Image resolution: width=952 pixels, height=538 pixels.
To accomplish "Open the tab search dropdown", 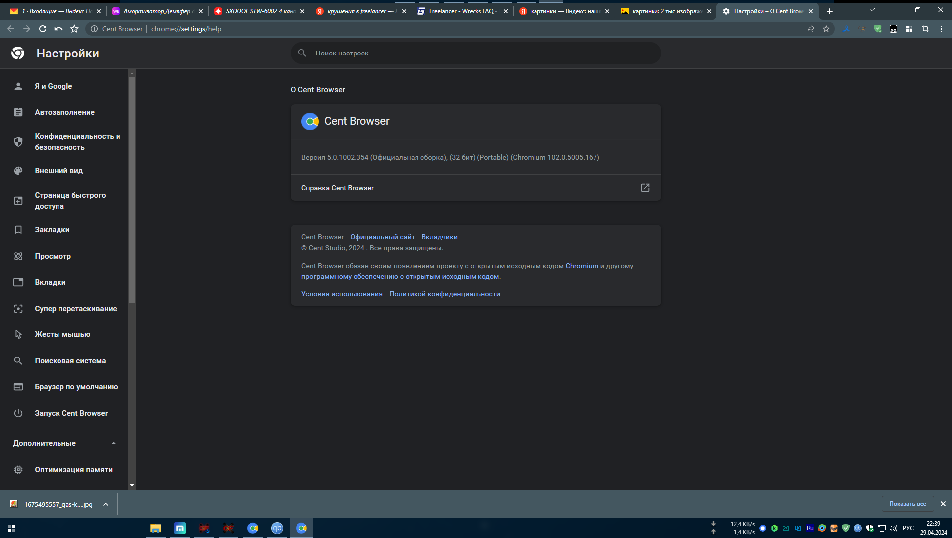I will pos(872,10).
